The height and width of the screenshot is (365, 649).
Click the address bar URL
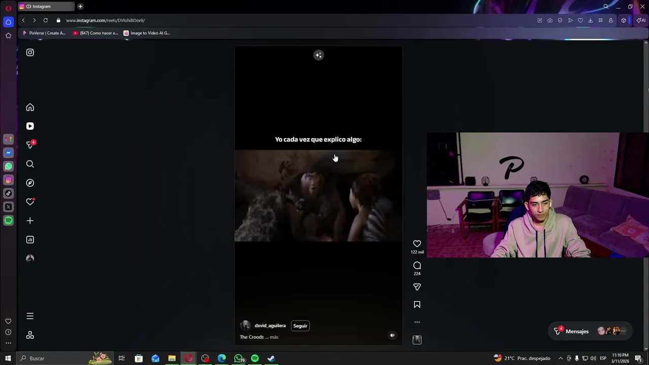(x=105, y=20)
